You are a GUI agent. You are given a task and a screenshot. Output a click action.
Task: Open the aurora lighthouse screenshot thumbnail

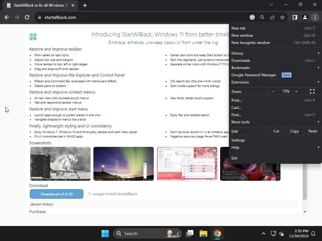(123, 164)
